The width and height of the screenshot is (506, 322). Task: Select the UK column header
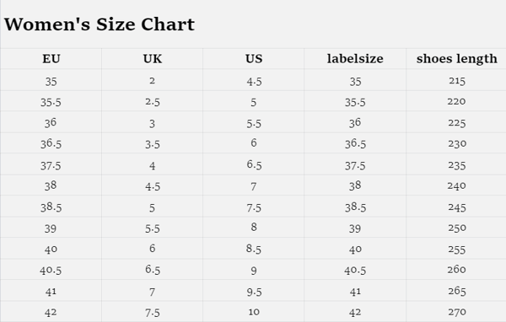point(153,59)
